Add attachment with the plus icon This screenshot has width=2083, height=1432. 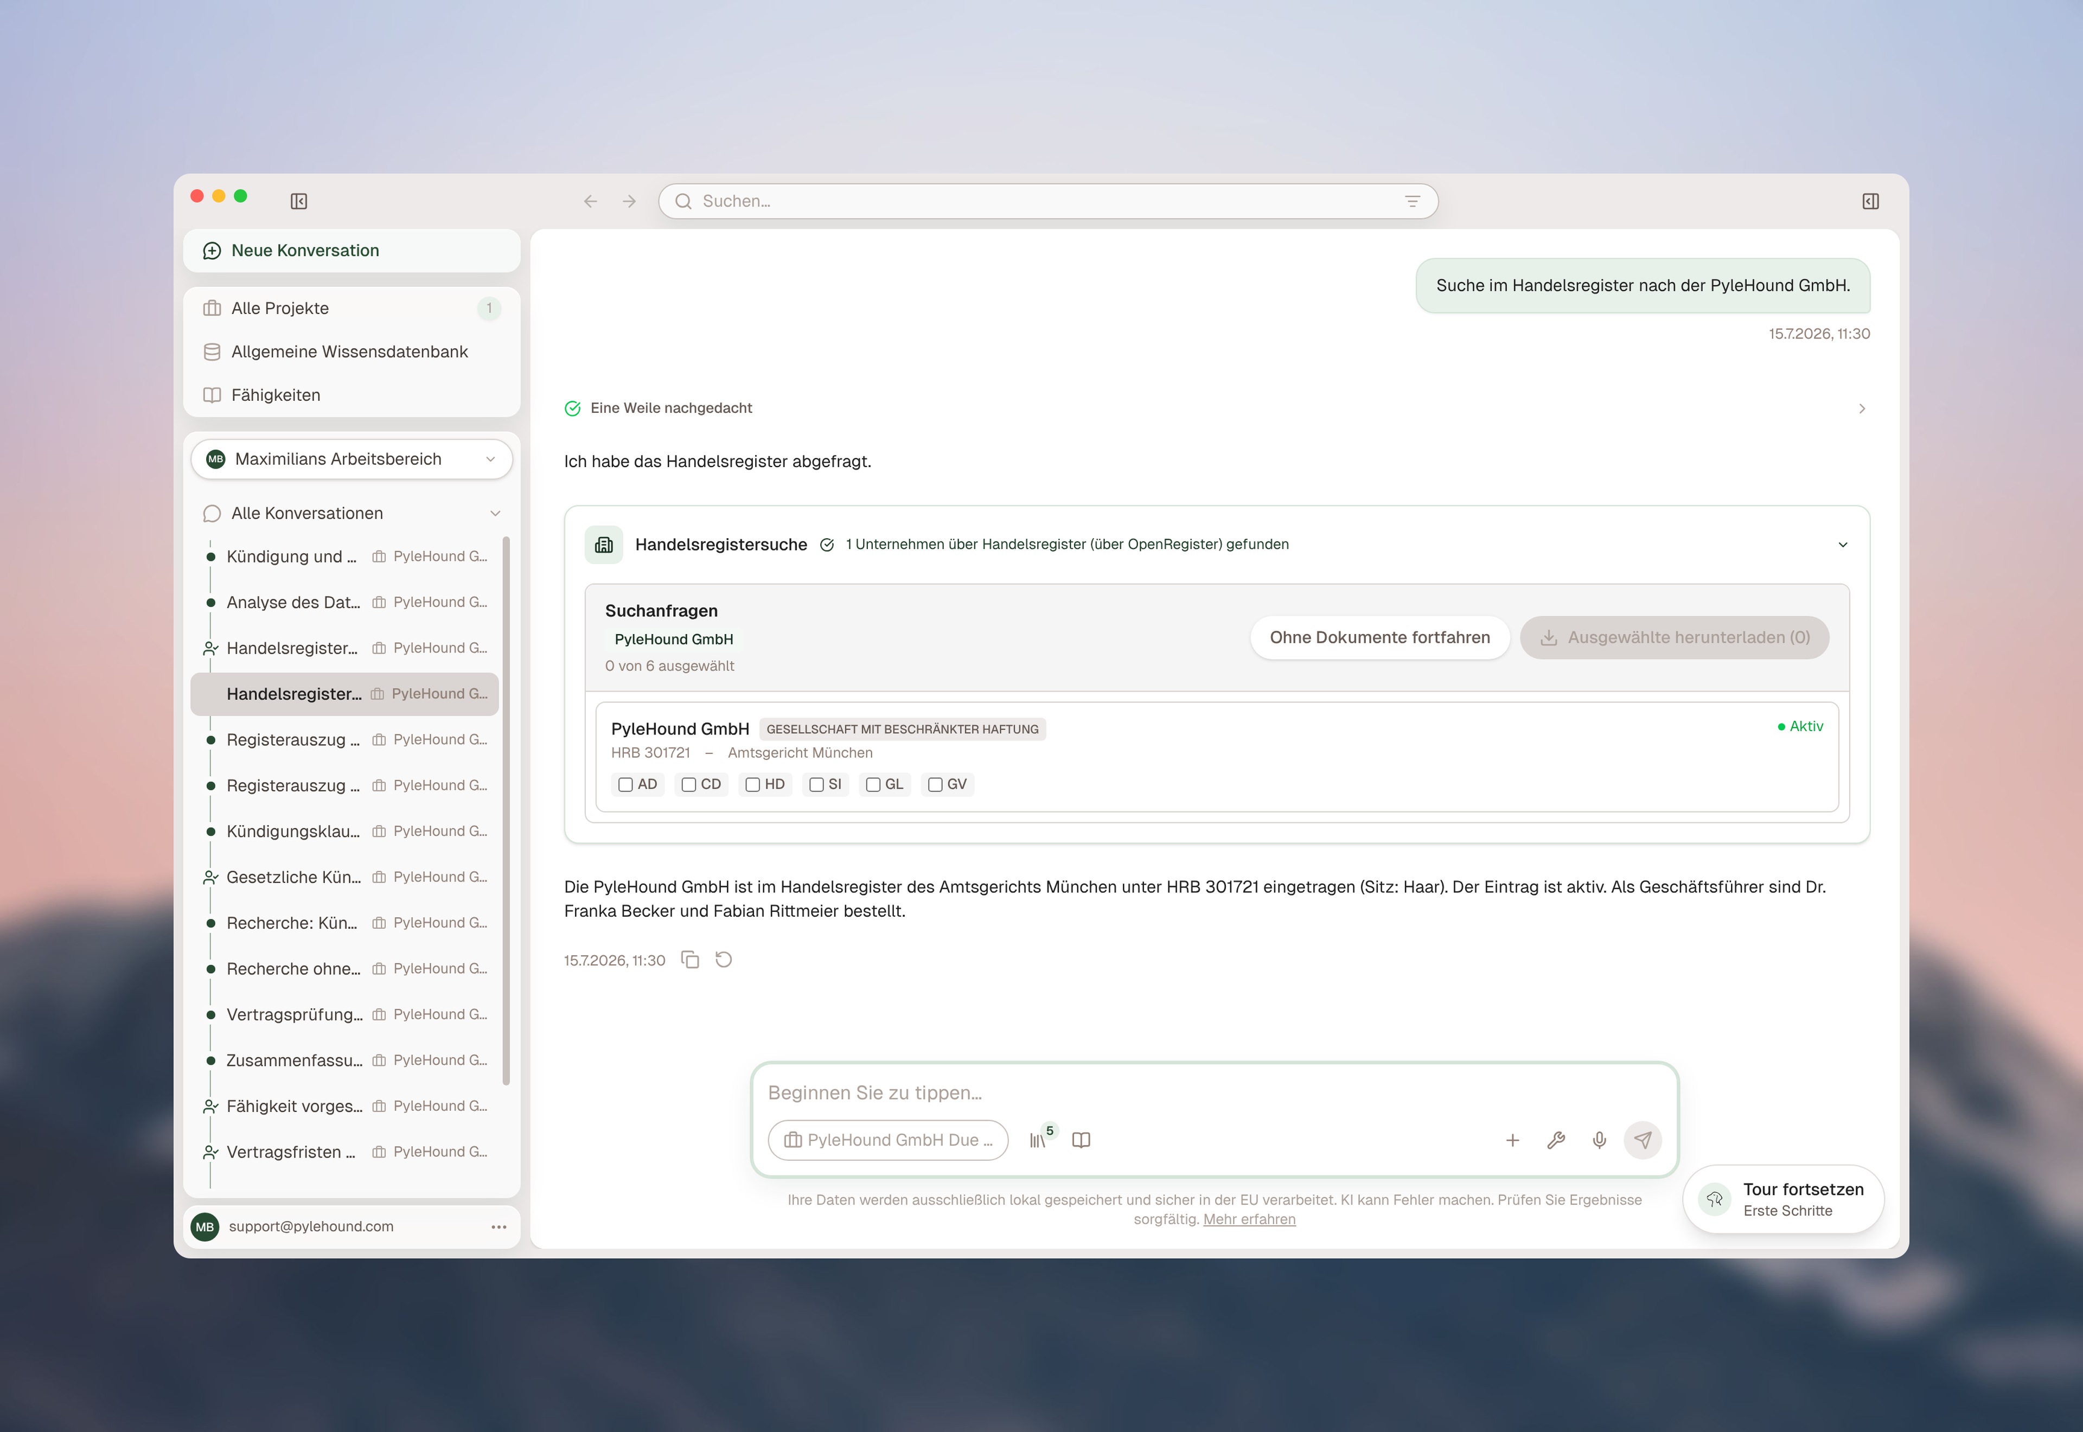click(1512, 1140)
